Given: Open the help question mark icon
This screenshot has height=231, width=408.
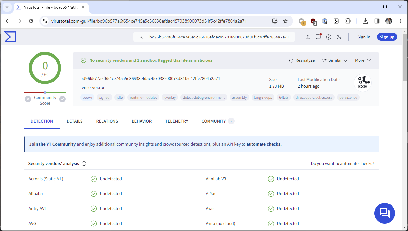Looking at the screenshot, I should (x=329, y=37).
